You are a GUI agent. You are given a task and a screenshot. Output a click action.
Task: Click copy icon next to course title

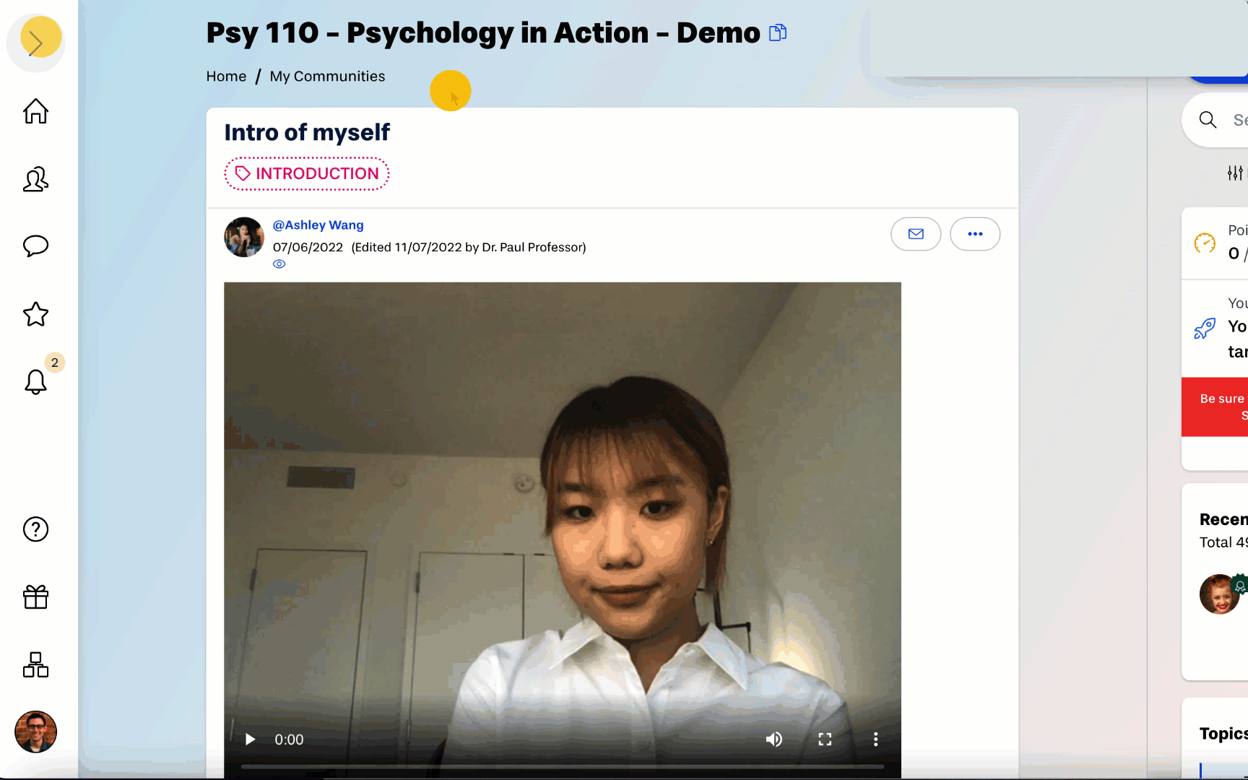click(x=778, y=32)
